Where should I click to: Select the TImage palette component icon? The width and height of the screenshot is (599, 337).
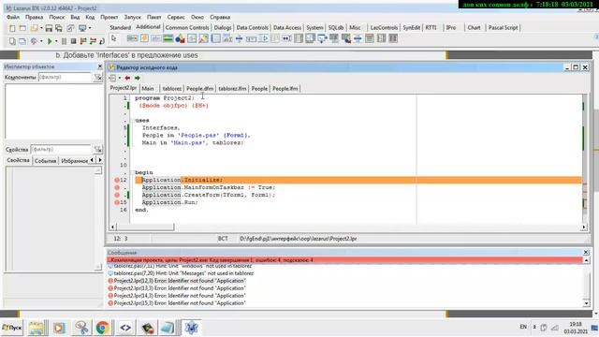coord(168,38)
